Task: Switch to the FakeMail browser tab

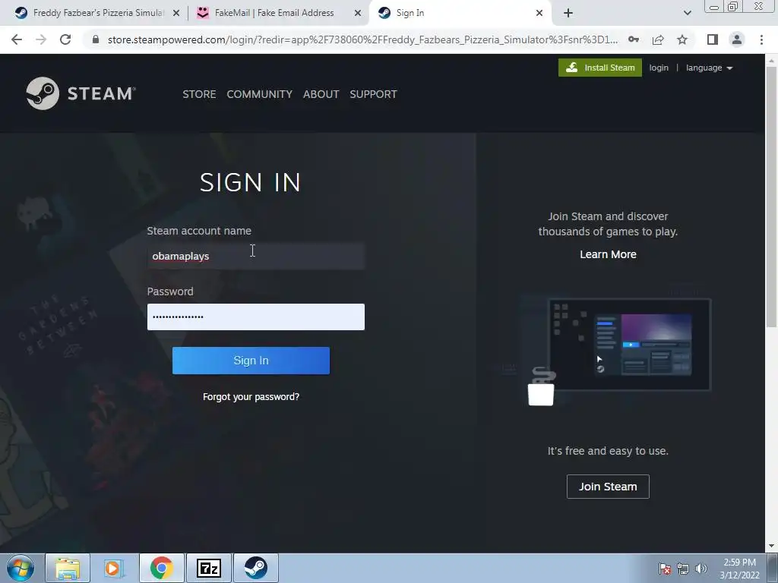Action: coord(273,13)
